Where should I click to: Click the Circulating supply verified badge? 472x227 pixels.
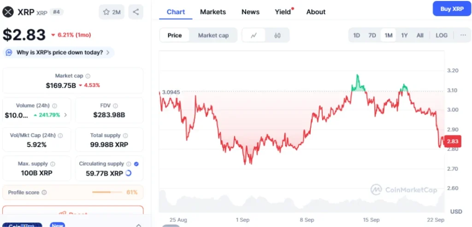tap(136, 164)
